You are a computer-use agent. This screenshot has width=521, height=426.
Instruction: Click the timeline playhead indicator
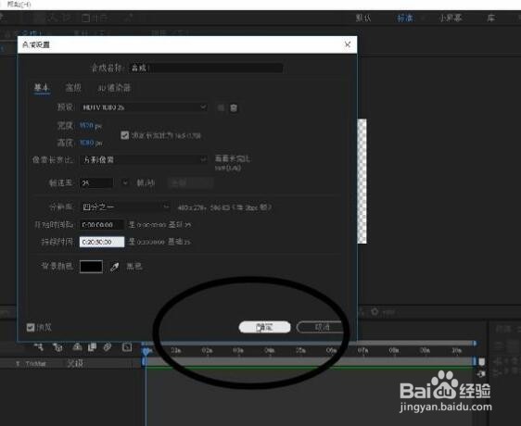click(146, 351)
